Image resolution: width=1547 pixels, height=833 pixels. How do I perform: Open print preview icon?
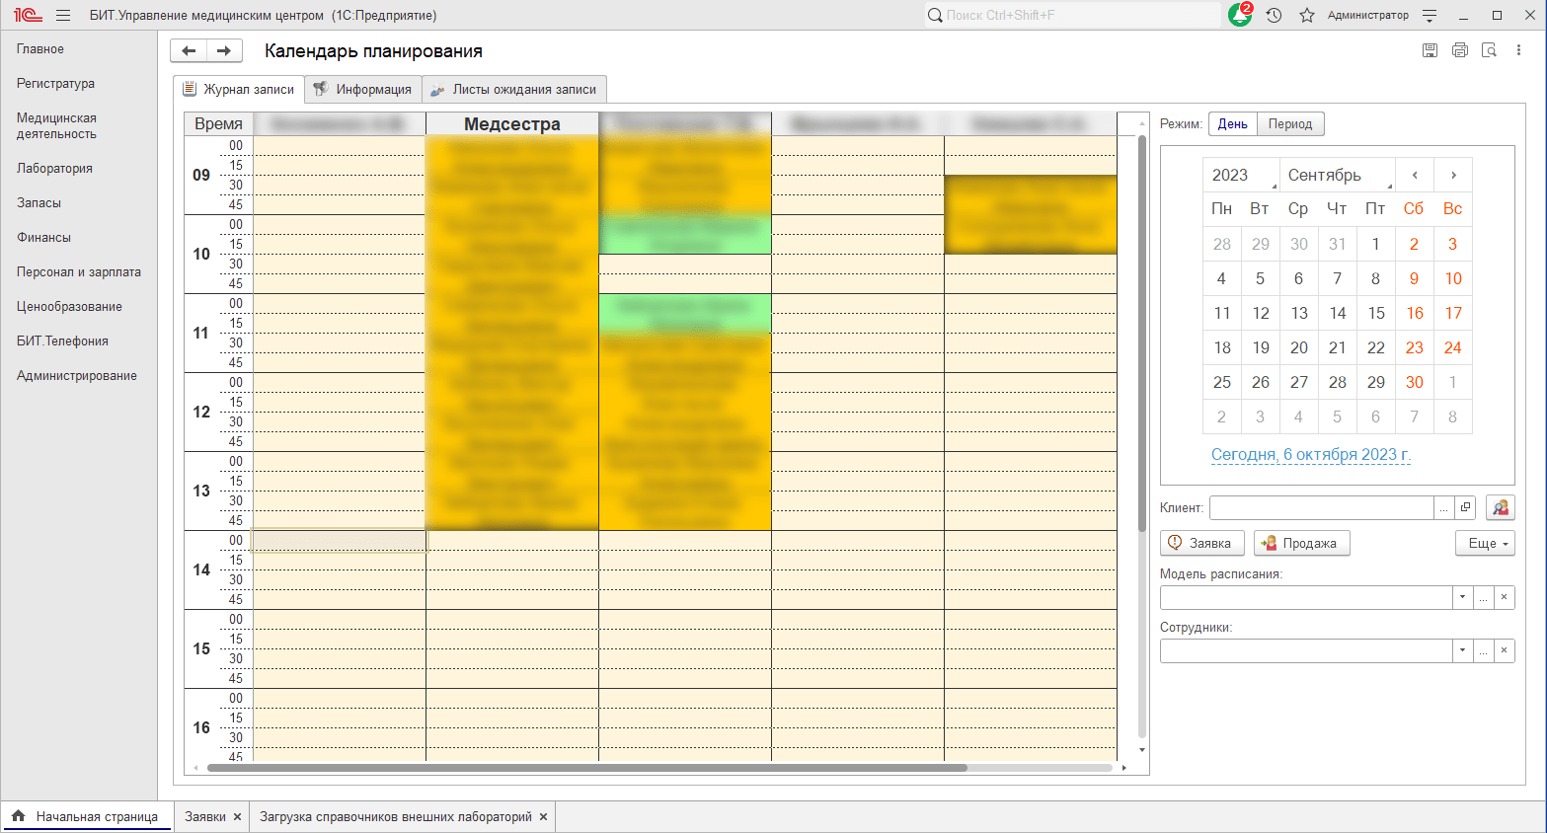(1490, 50)
